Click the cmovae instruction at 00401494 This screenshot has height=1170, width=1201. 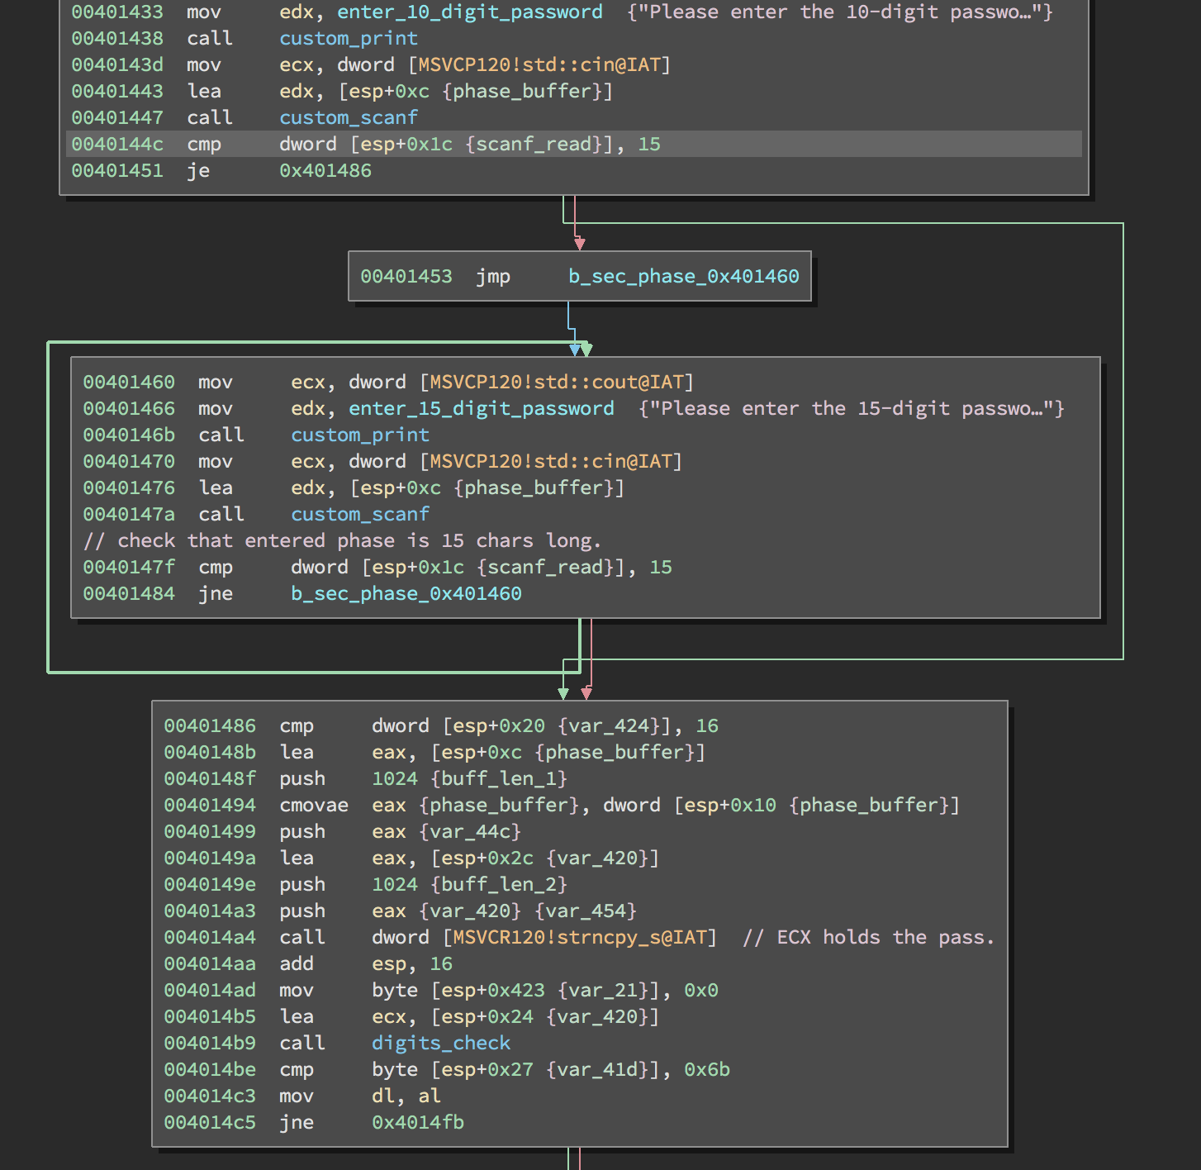click(314, 805)
